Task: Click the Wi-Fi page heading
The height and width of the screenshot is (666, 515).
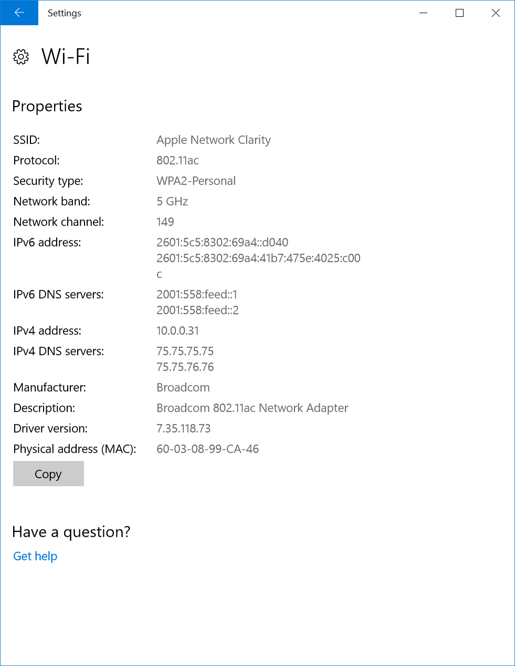Action: (x=66, y=57)
